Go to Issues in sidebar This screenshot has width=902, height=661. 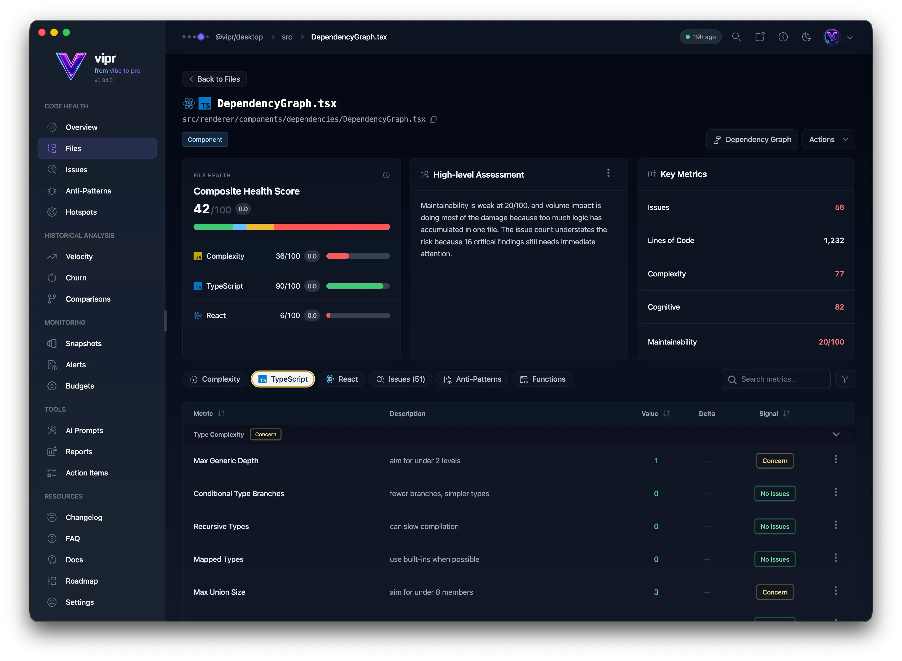97,170
